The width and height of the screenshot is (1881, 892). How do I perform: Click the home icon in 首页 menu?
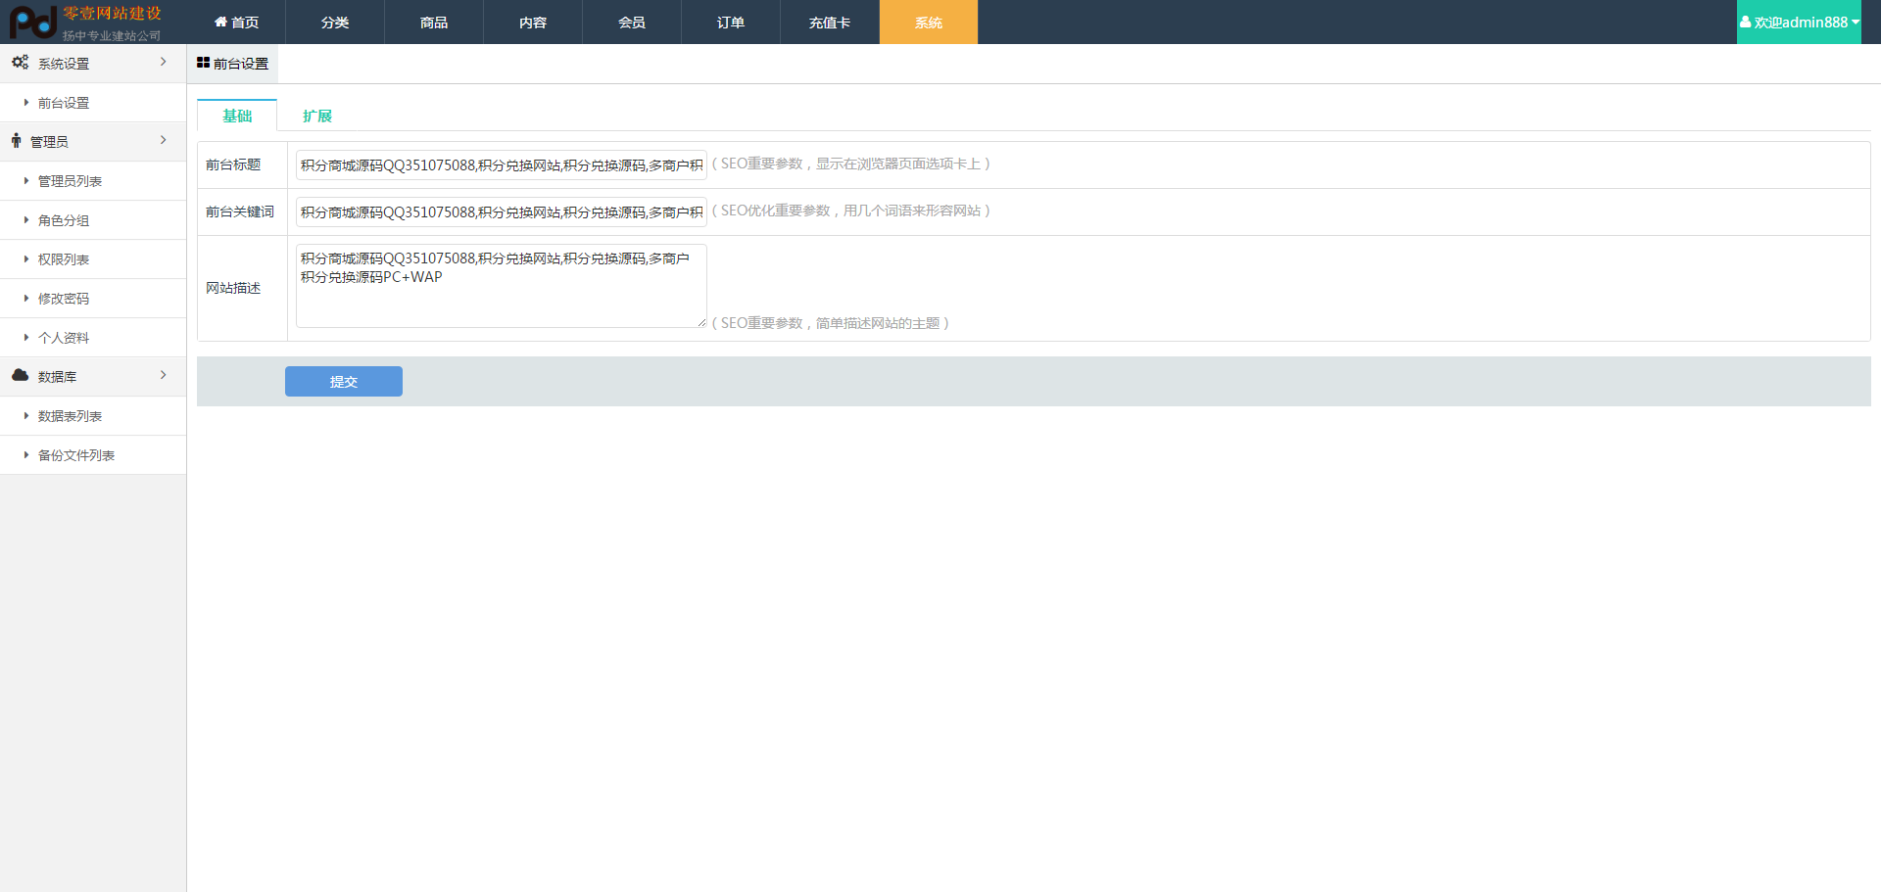click(x=220, y=22)
